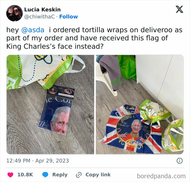Open the unfolded Union Jack flag photo
Screen dimensions: 190x182
(140, 105)
